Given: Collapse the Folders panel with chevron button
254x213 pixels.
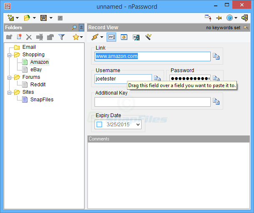Looking at the screenshot, I should coord(81,28).
